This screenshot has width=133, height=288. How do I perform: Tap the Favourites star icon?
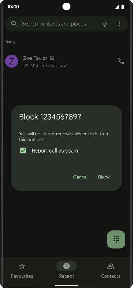(22, 266)
